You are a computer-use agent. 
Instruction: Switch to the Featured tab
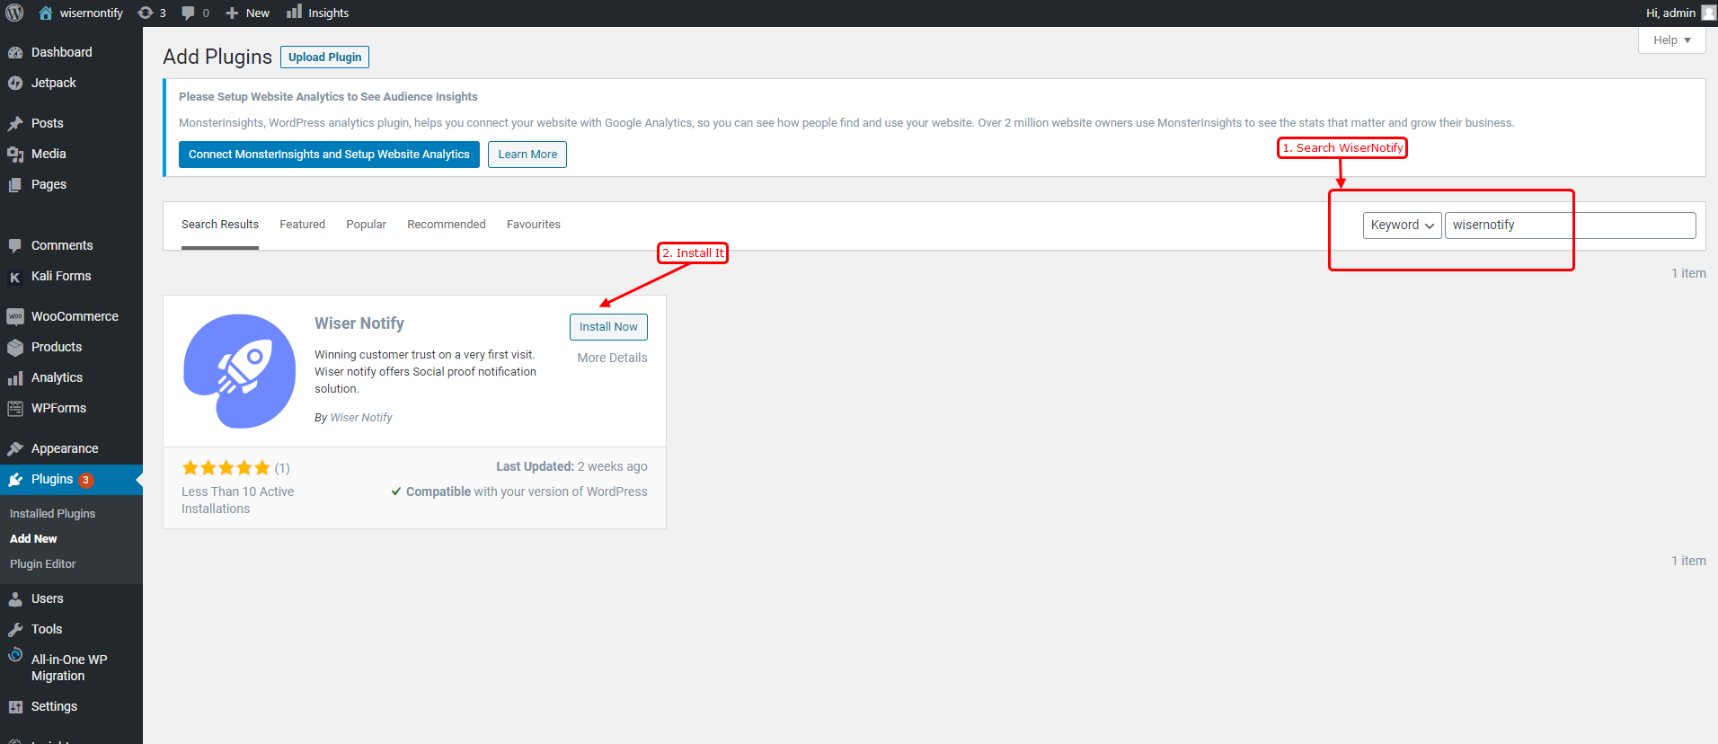302,225
